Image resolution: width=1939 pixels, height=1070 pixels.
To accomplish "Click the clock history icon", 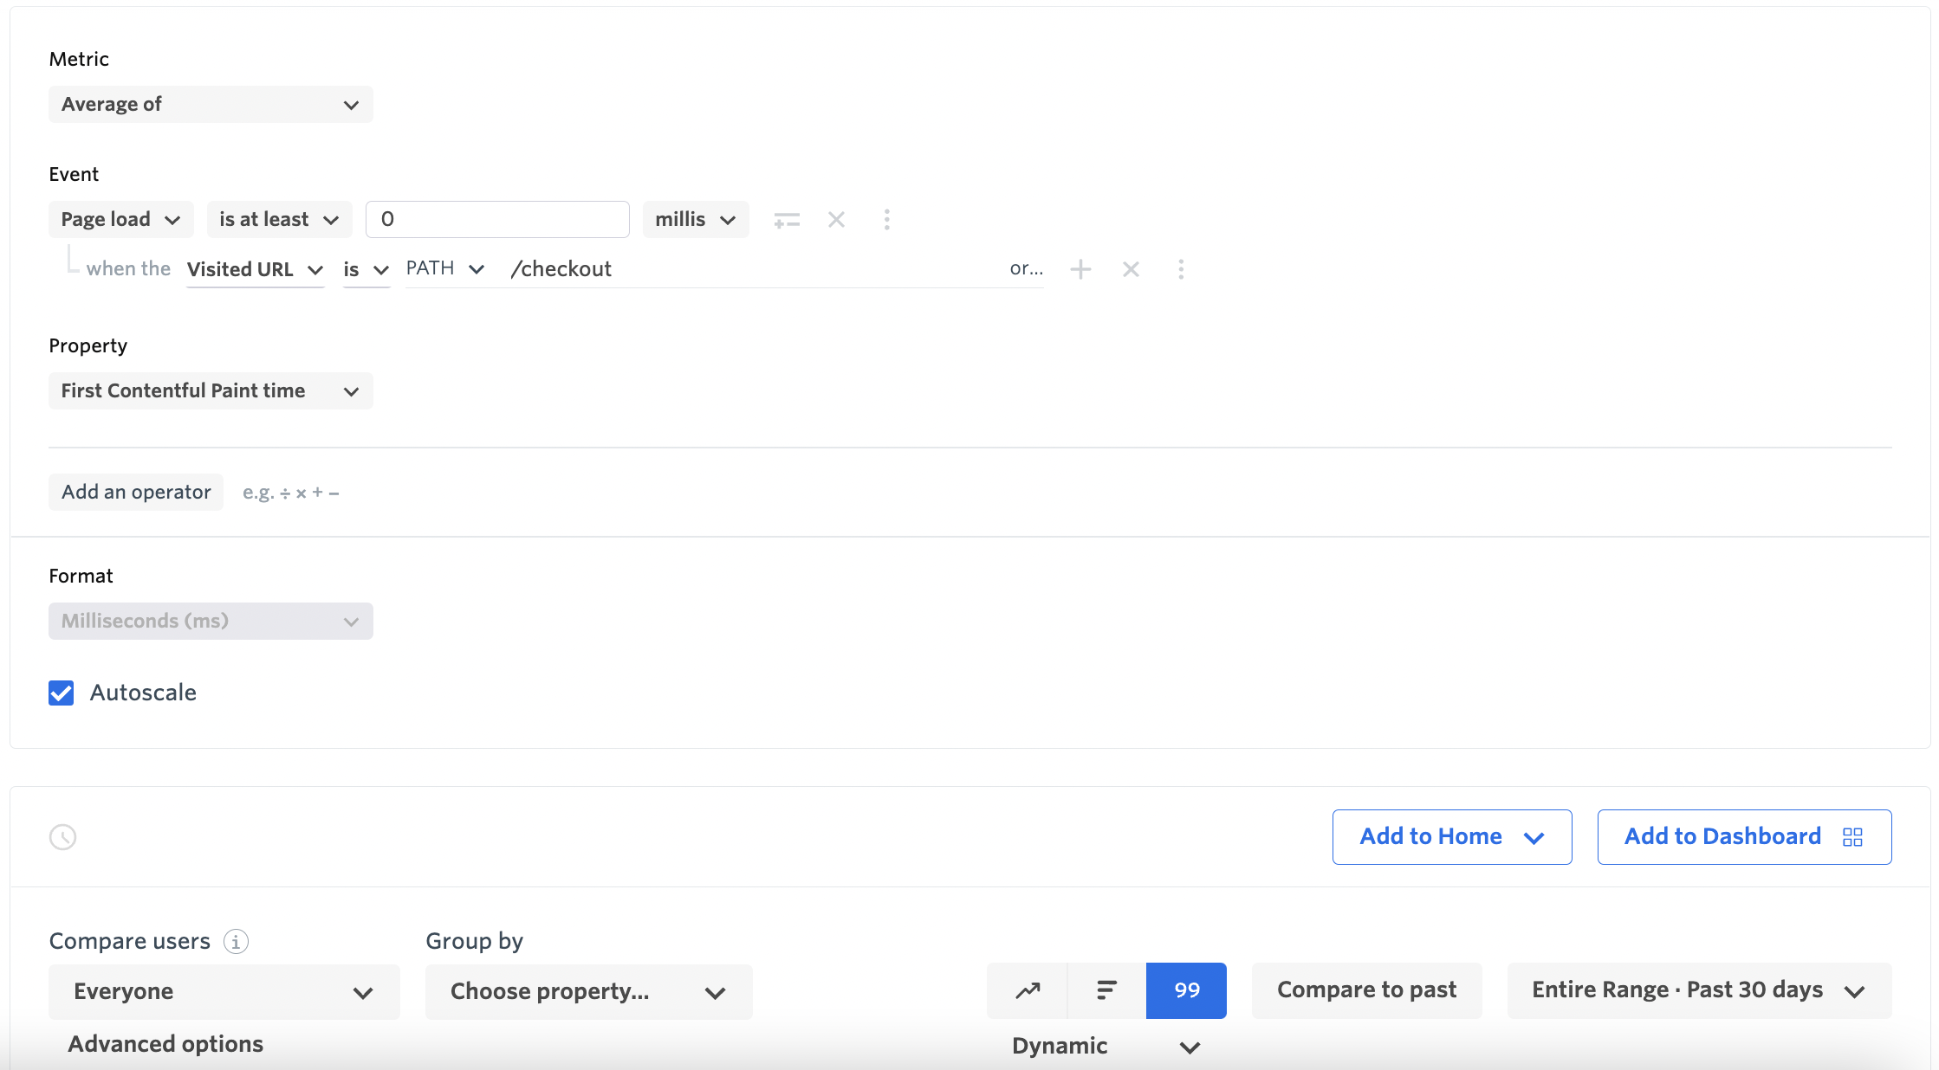I will pyautogui.click(x=62, y=837).
